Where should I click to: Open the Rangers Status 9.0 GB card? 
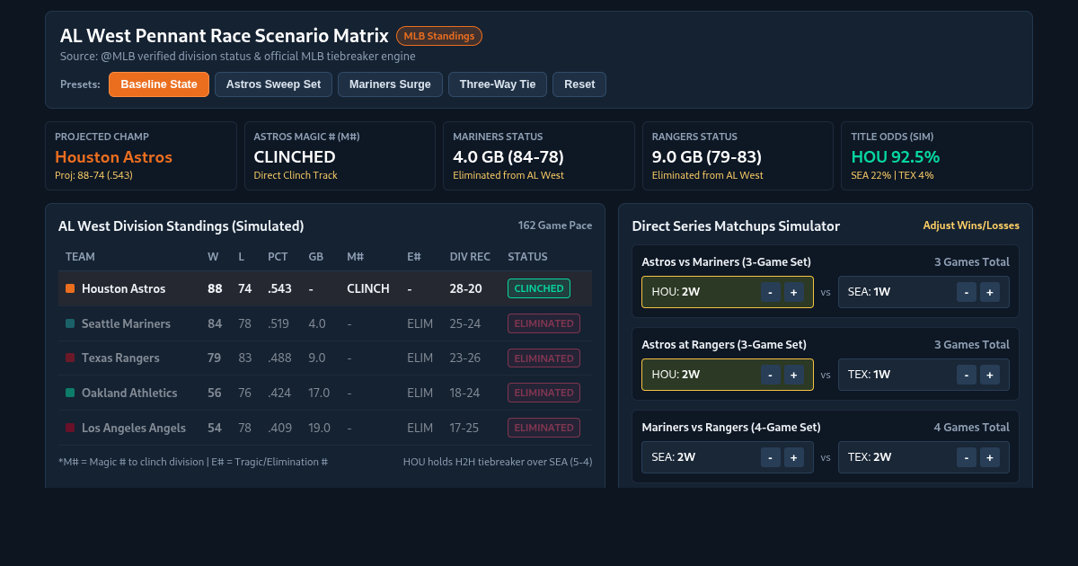pos(738,156)
